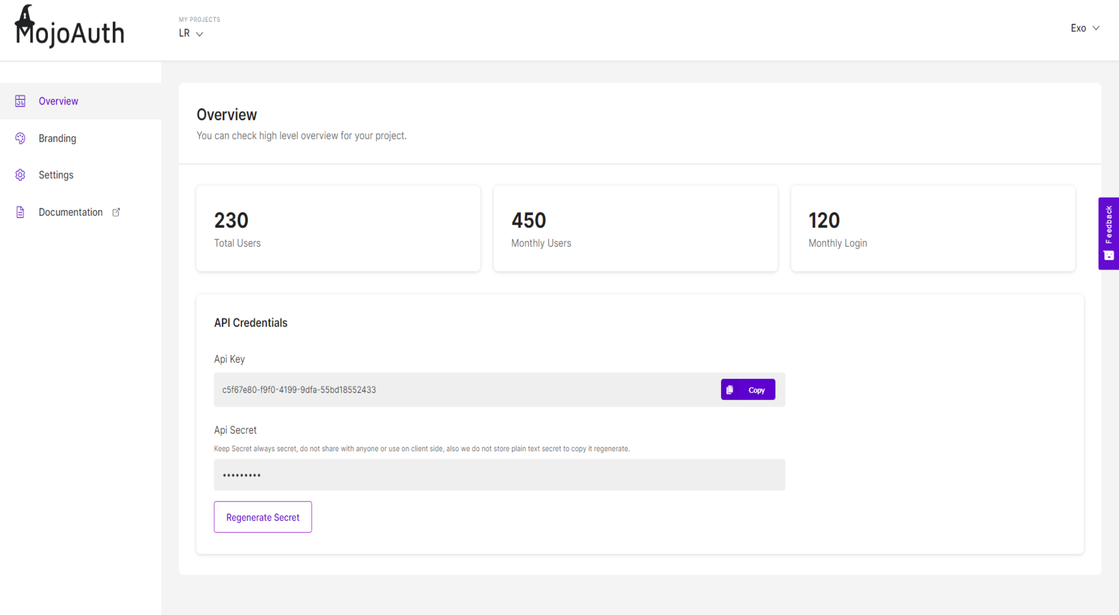Click the Branding palette icon

pyautogui.click(x=20, y=138)
